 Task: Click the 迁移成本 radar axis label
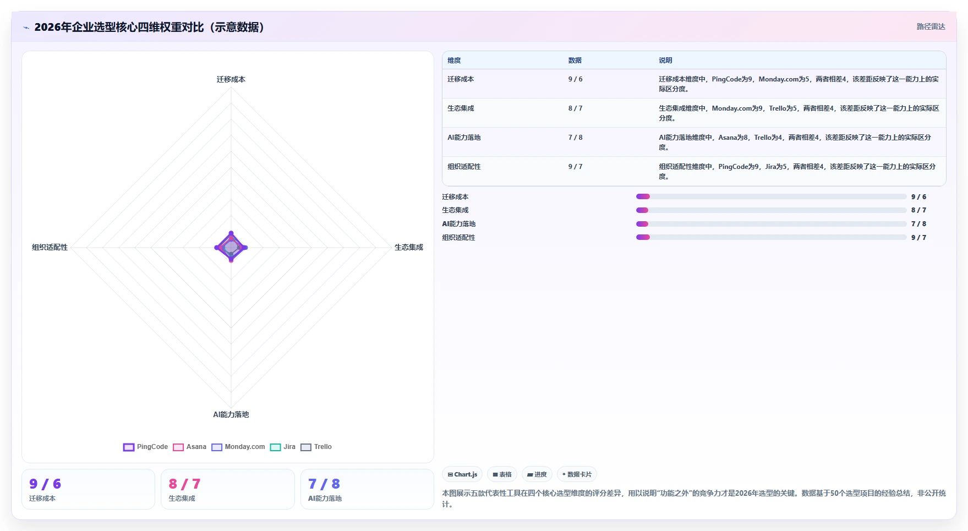231,79
